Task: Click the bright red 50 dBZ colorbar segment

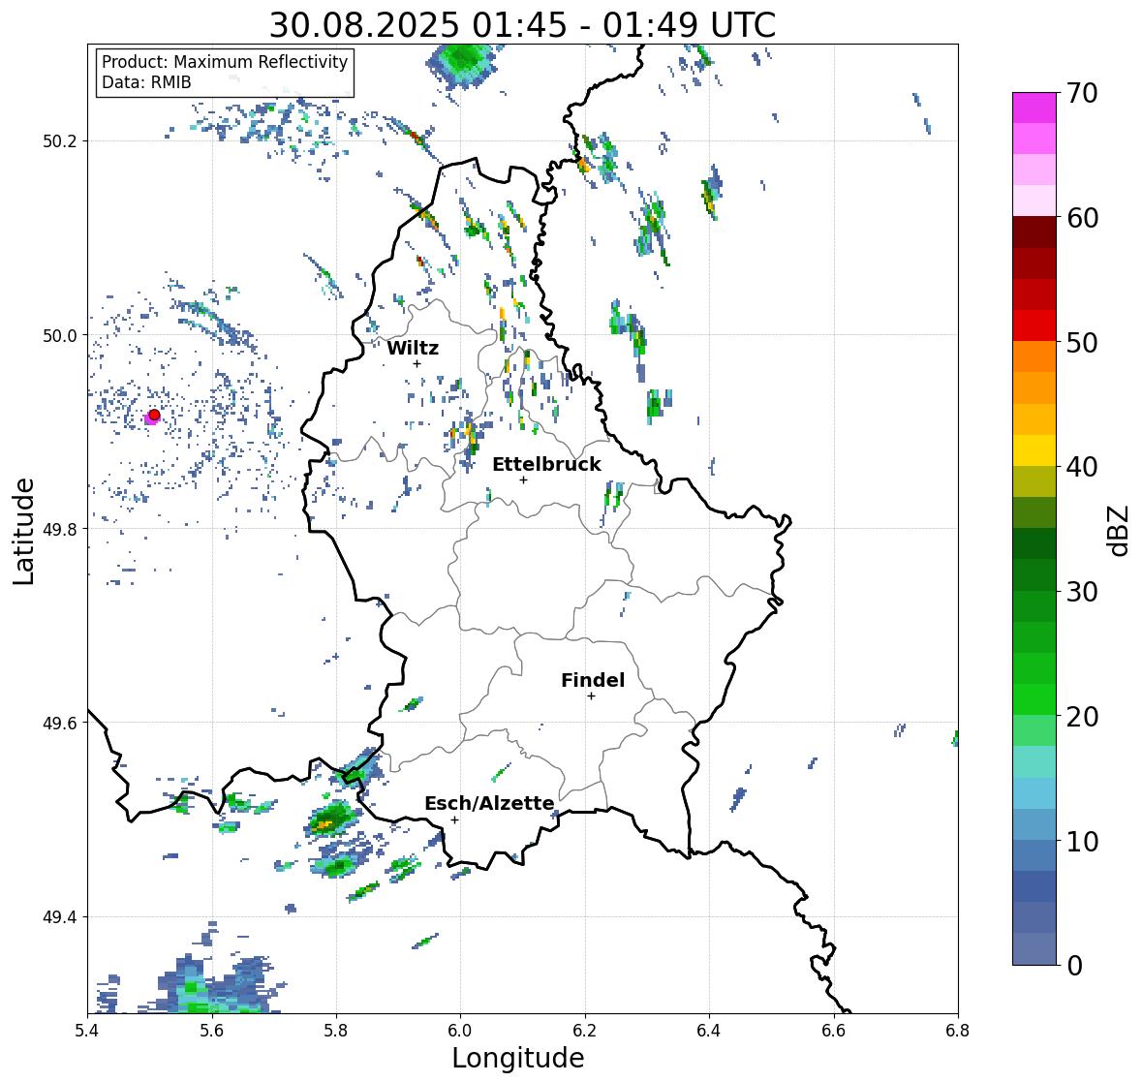Action: pos(1034,325)
